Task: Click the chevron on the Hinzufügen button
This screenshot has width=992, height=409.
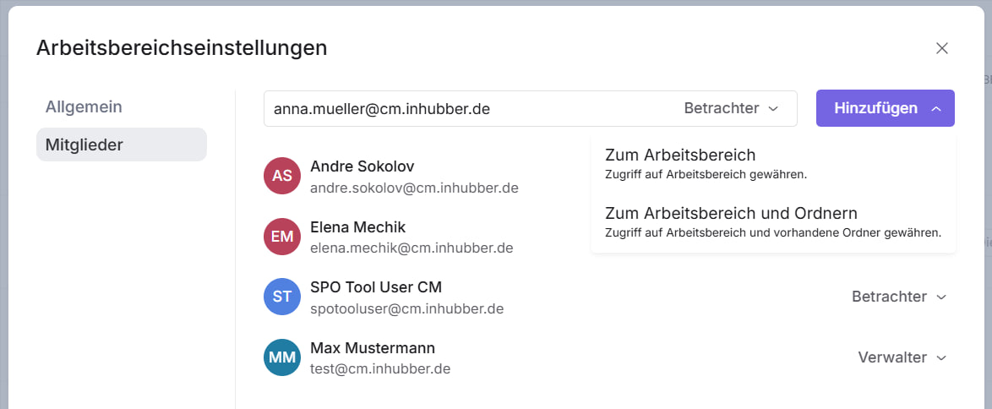Action: click(936, 108)
